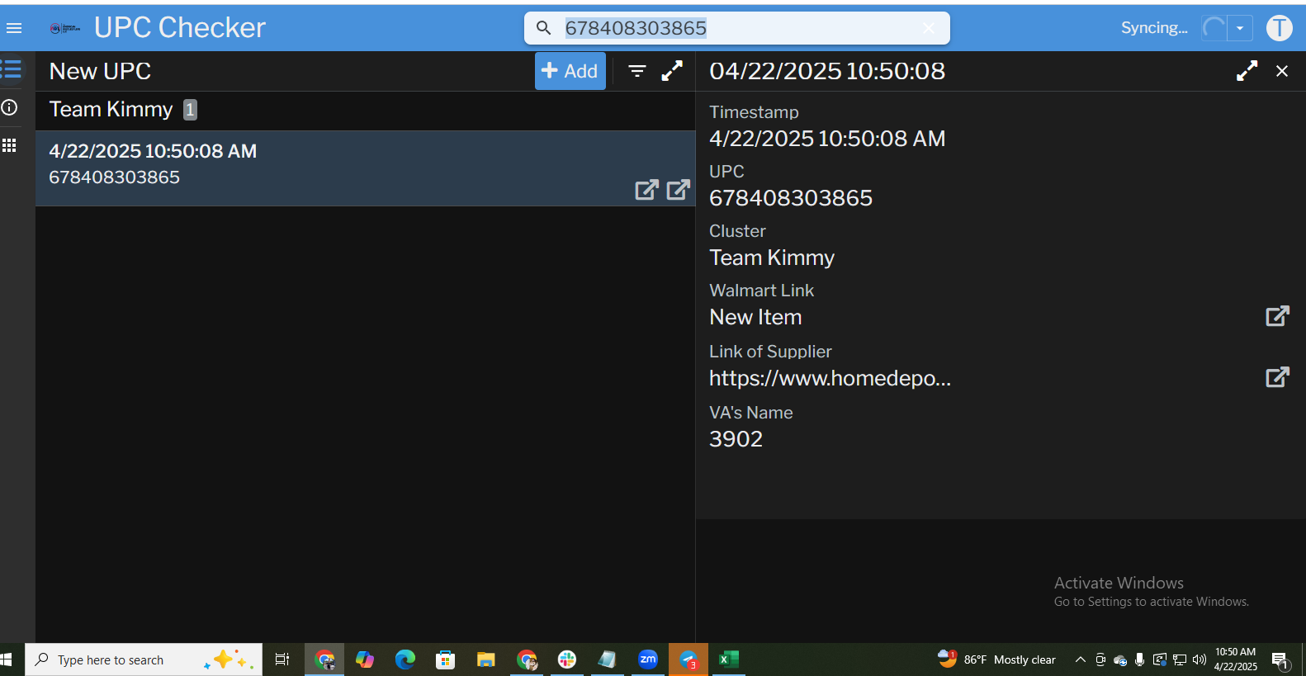Open the hamburger navigation menu
Screen dimensions: 1306x676
pos(14,28)
